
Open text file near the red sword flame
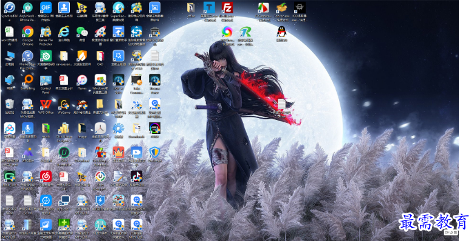pyautogui.click(x=281, y=105)
